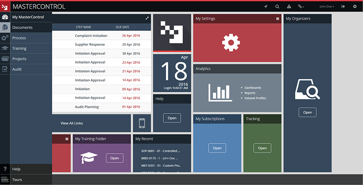Image resolution: width=363 pixels, height=185 pixels.
Task: Open the Tours bus icon
Action: 5,179
